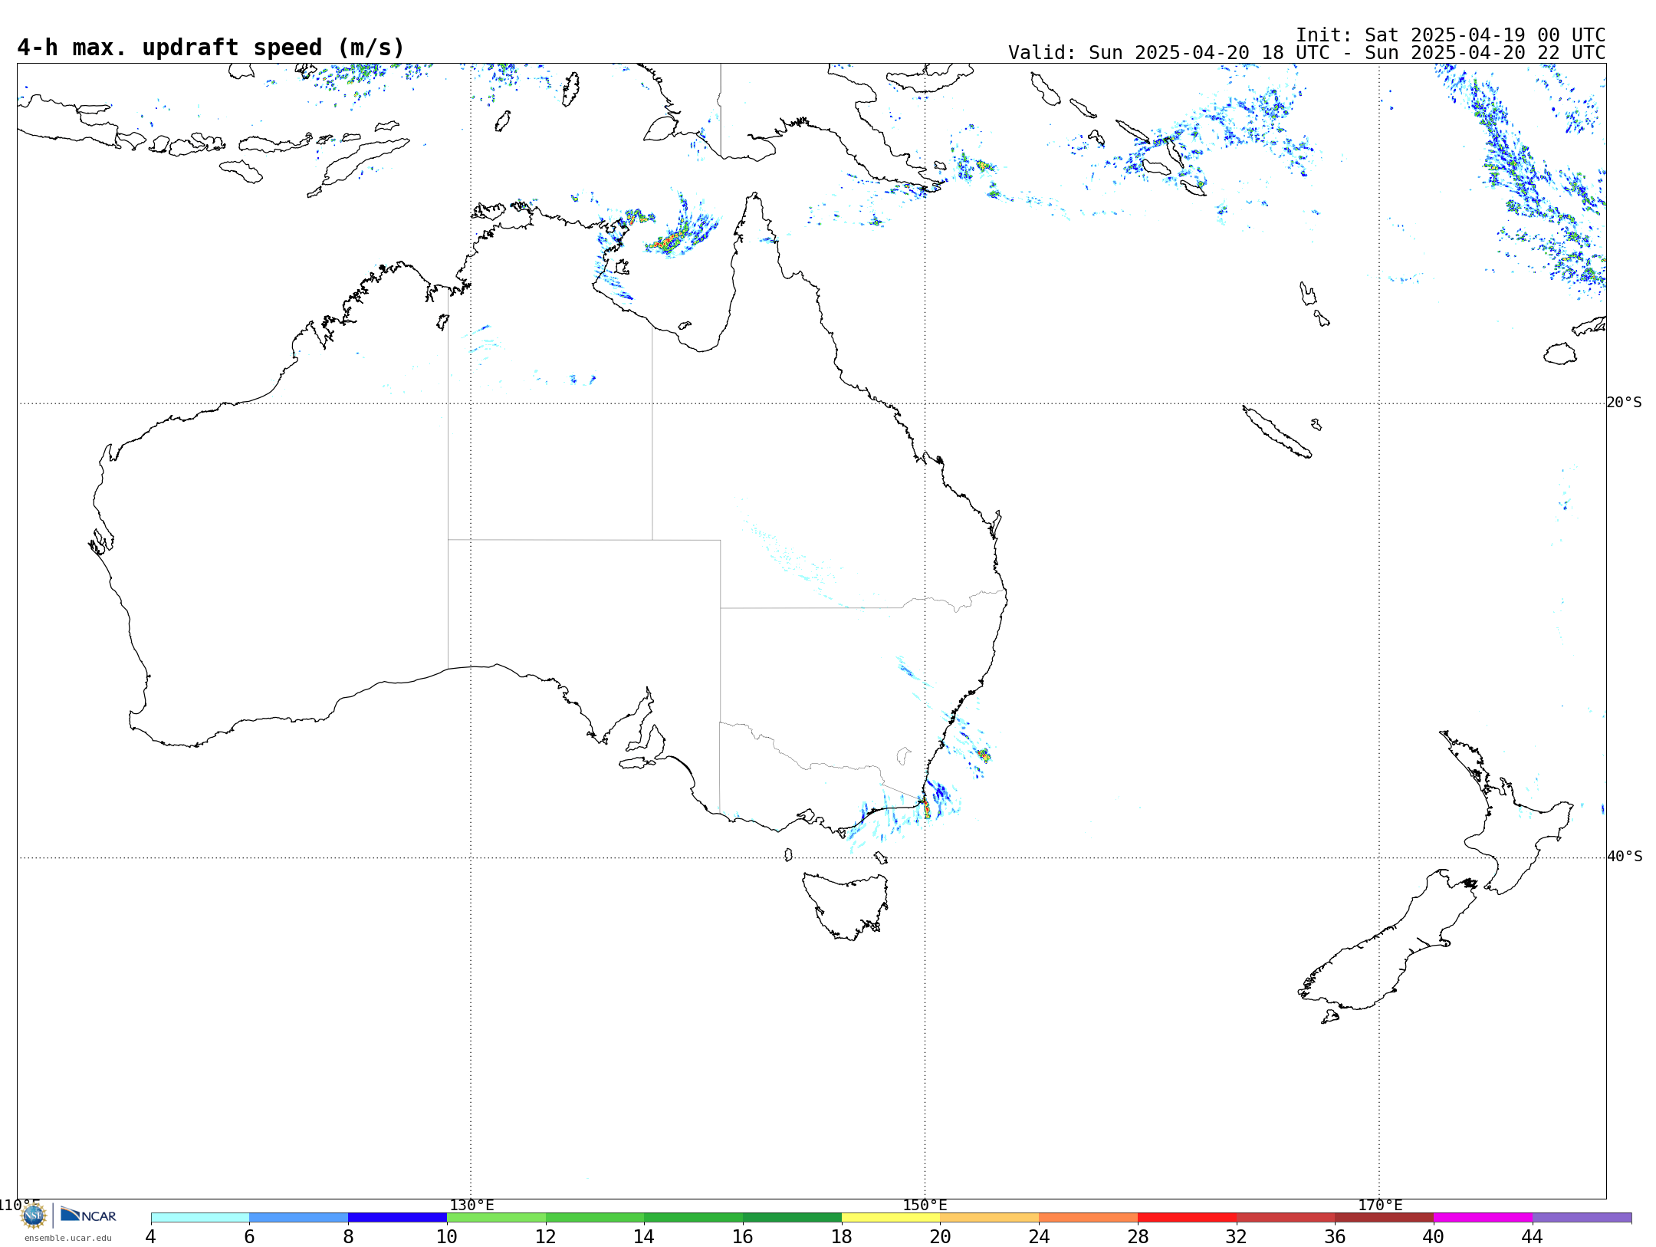Viewport: 1656px width, 1247px height.
Task: Click the '150°E' longitude label
Action: click(925, 1206)
